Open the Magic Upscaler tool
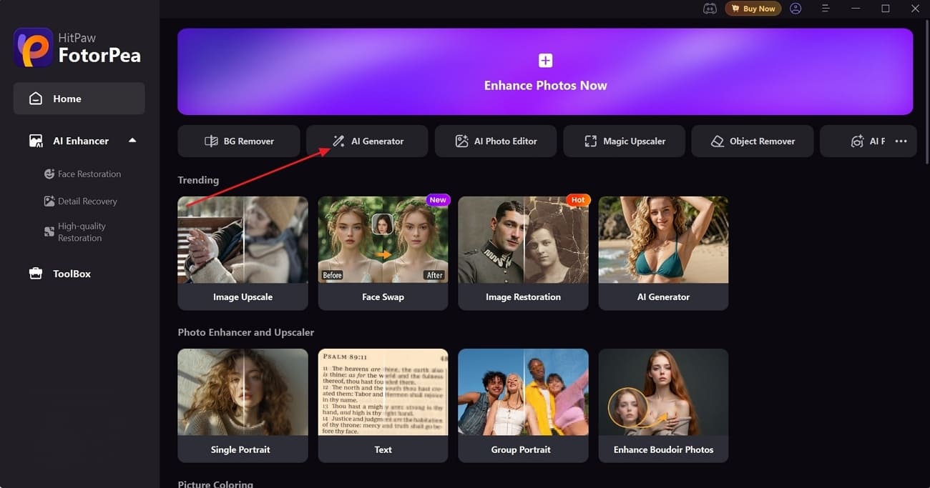This screenshot has height=488, width=930. point(625,141)
